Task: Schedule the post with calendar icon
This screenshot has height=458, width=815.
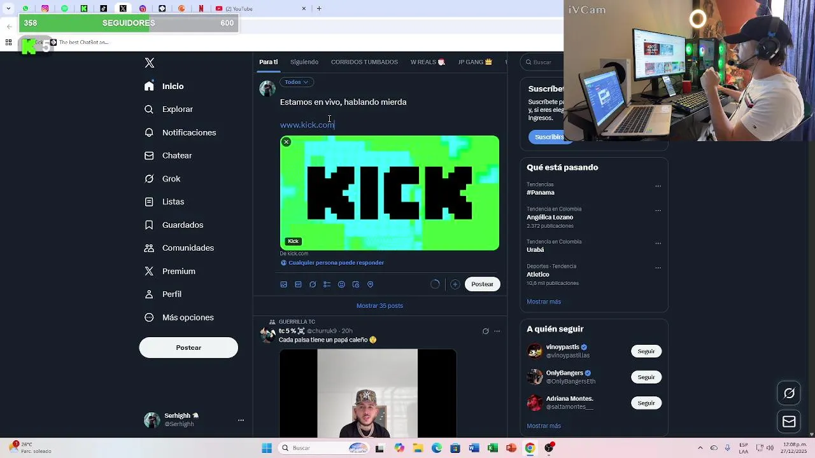Action: tap(356, 284)
